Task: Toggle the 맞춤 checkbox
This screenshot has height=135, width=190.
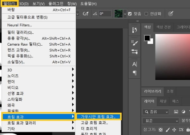Action: point(130,14)
